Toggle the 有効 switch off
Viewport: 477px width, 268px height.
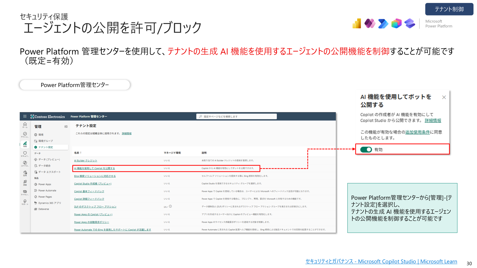coord(366,149)
